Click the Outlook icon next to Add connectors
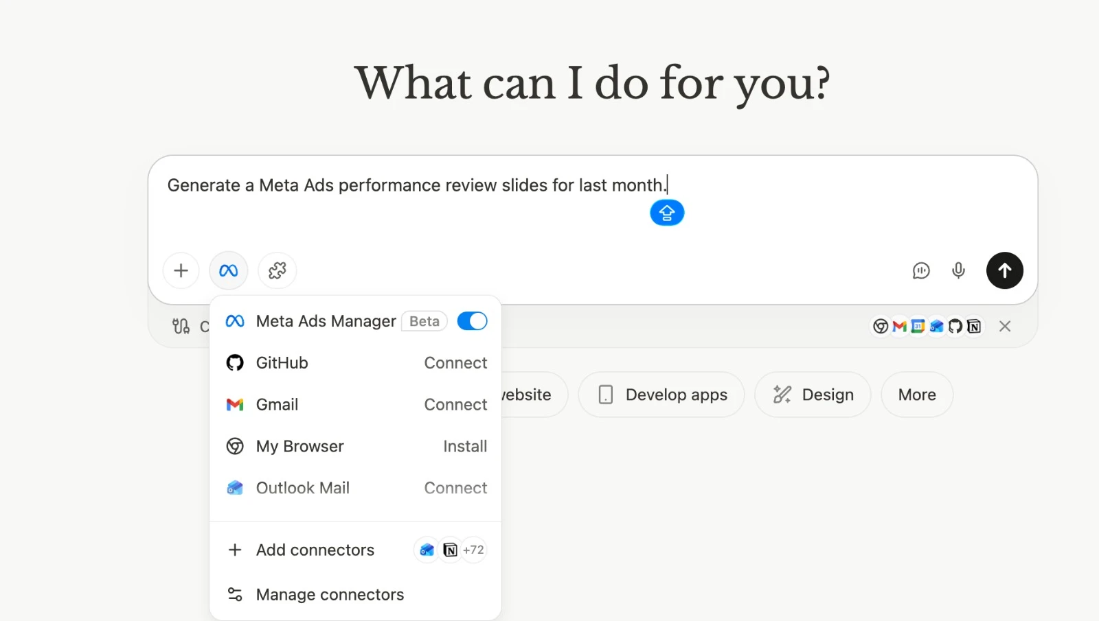 427,549
